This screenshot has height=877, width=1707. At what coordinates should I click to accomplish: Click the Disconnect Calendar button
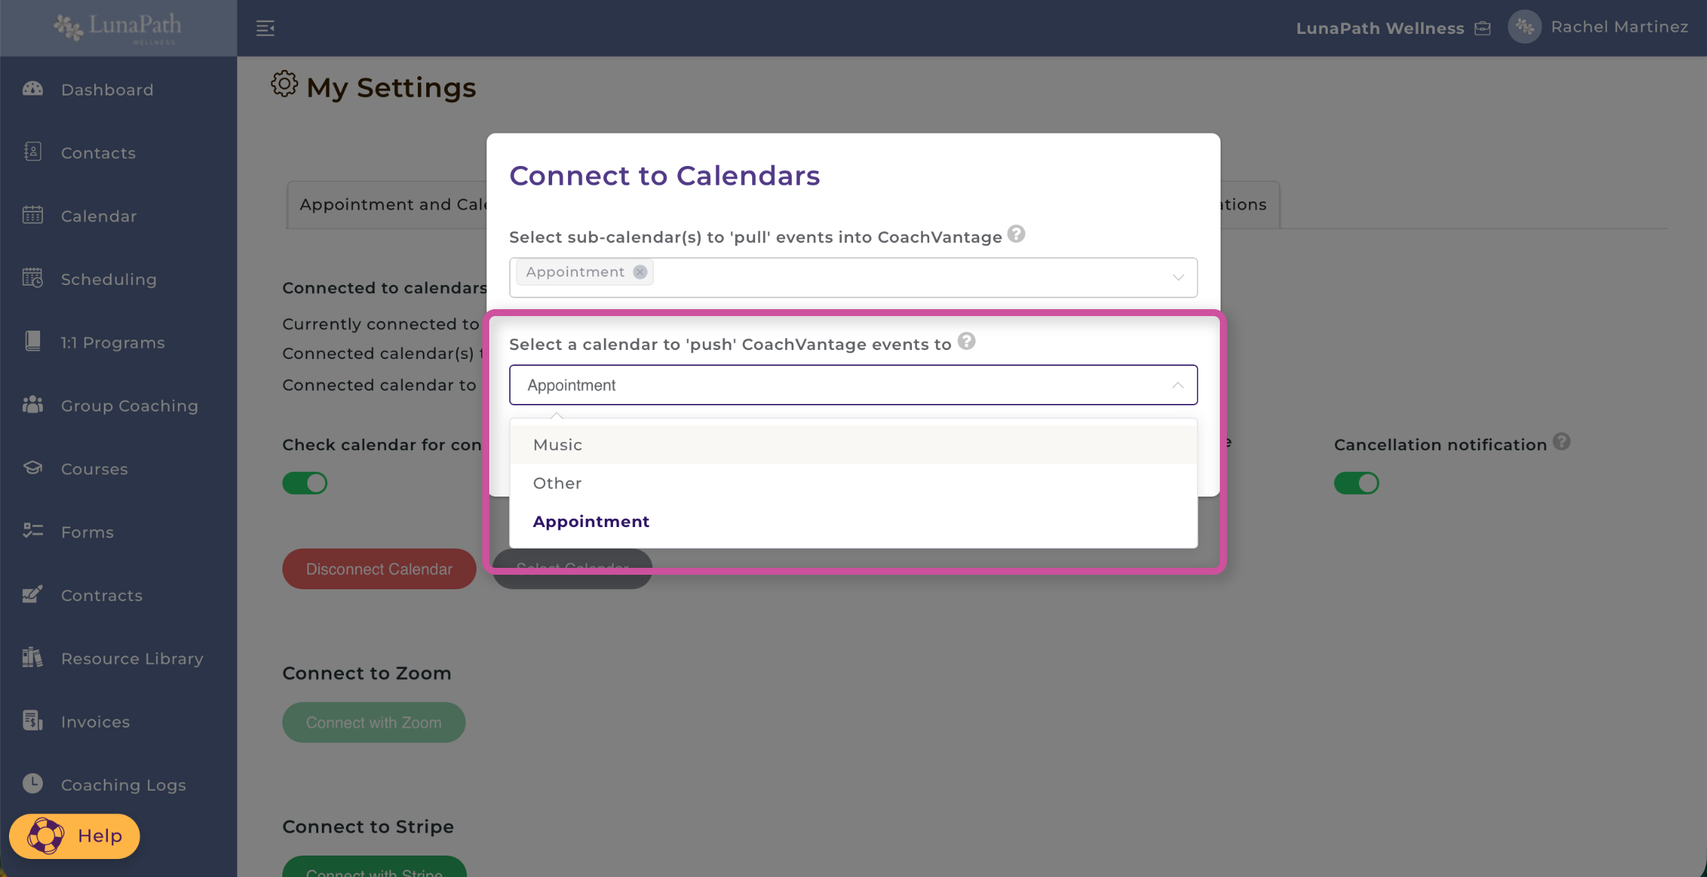379,569
